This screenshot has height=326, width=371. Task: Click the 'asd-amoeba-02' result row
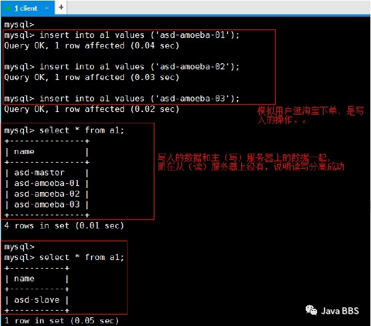click(47, 194)
